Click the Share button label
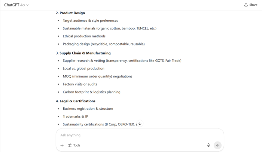The image size is (262, 152). coord(253,5)
